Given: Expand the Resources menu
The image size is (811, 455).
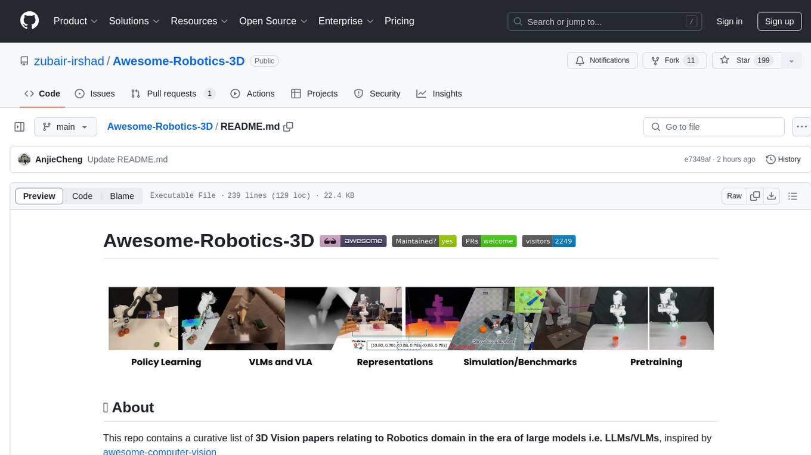Looking at the screenshot, I should 199,21.
